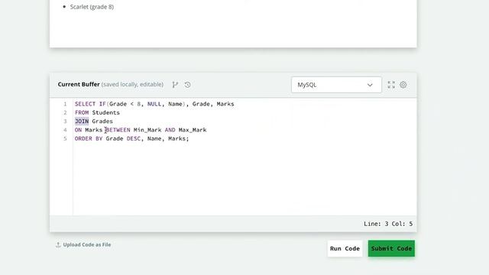The width and height of the screenshot is (489, 275).
Task: Click the Upload Code as File link
Action: 86,244
